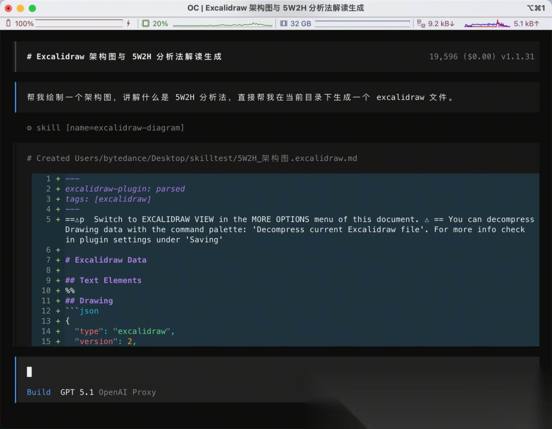This screenshot has height=429, width=552.
Task: Click the CPU chip icon
Action: (145, 23)
